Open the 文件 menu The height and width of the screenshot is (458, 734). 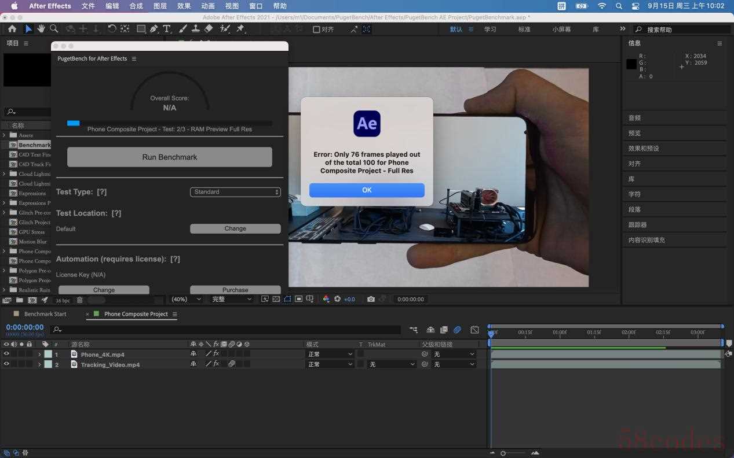(88, 6)
